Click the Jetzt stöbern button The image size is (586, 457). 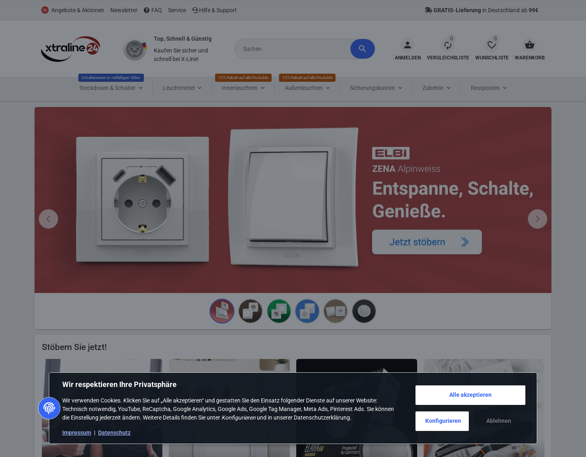coord(427,242)
